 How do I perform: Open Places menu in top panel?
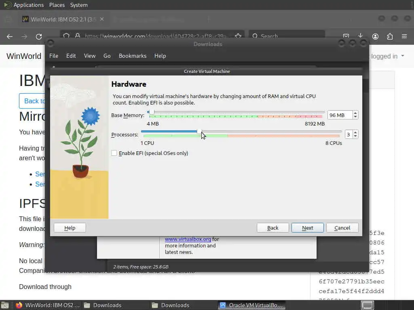(x=57, y=5)
